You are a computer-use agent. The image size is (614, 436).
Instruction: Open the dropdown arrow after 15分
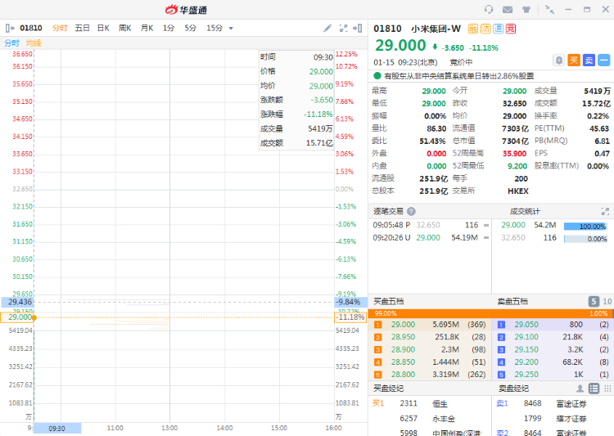tap(231, 29)
